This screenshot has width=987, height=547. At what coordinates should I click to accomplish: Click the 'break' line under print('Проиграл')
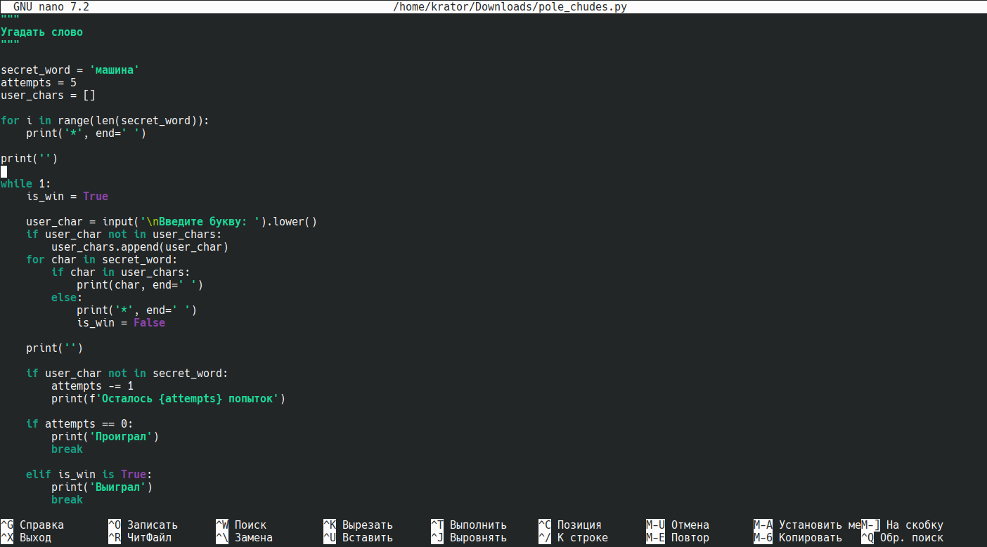pos(67,449)
